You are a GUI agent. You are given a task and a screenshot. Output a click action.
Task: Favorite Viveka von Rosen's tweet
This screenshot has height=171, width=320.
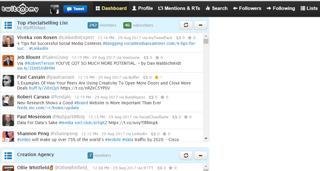tap(190, 38)
